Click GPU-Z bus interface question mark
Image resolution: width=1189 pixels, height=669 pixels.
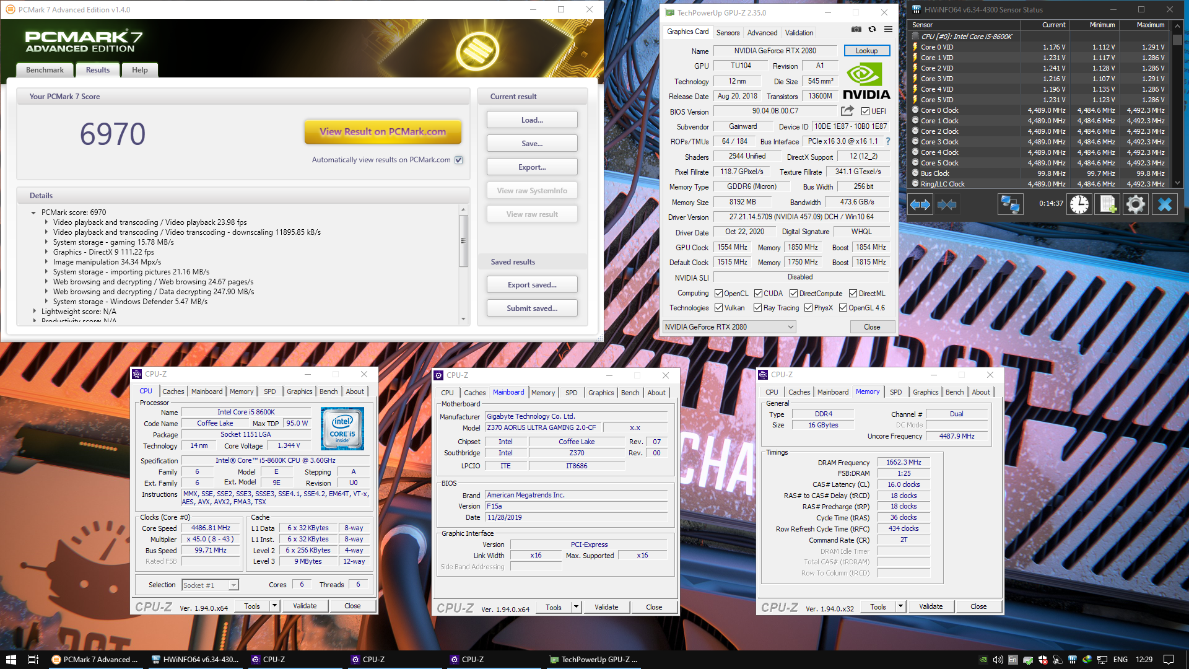887,141
